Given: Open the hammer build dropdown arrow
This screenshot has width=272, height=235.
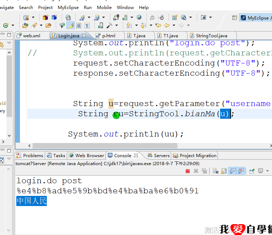Looking at the screenshot, I should click(116, 25).
